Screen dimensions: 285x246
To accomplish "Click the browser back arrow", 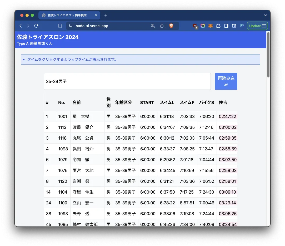I will point(21,26).
